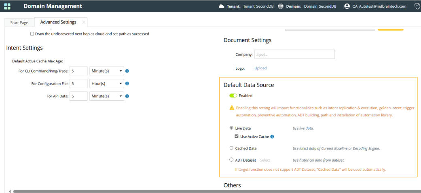Click info icon next to CLI Command/Ping/Trace
The image size is (421, 193).
tap(127, 71)
